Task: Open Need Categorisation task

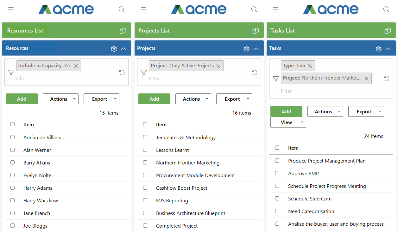Action: pyautogui.click(x=311, y=211)
